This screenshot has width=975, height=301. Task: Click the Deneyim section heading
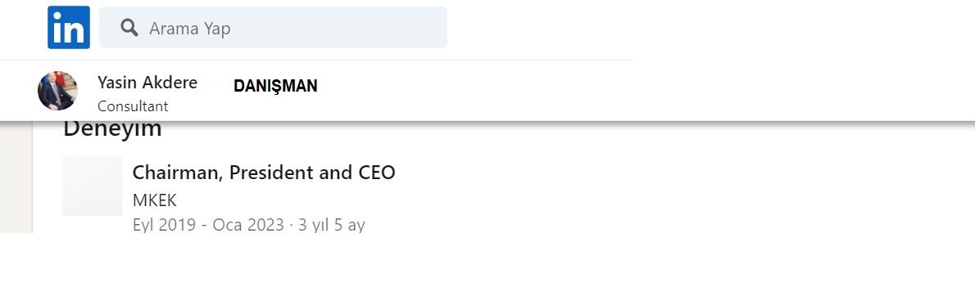pyautogui.click(x=112, y=129)
